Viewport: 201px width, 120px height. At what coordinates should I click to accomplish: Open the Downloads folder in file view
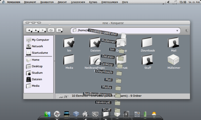148,44
